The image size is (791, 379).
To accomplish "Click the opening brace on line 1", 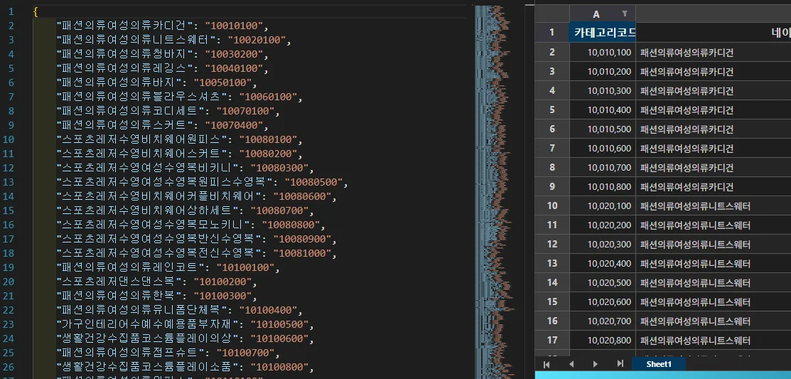I will coord(36,12).
